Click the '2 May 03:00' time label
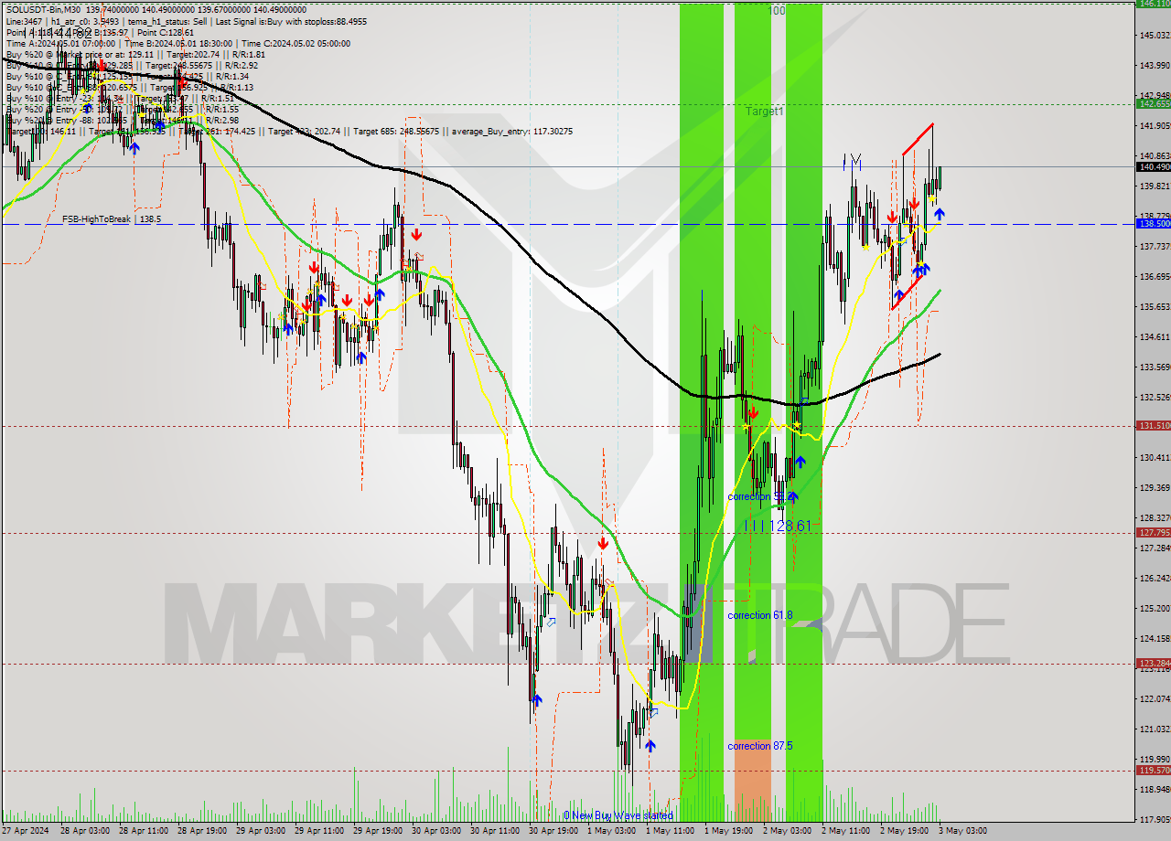This screenshot has height=841, width=1171. 789,831
